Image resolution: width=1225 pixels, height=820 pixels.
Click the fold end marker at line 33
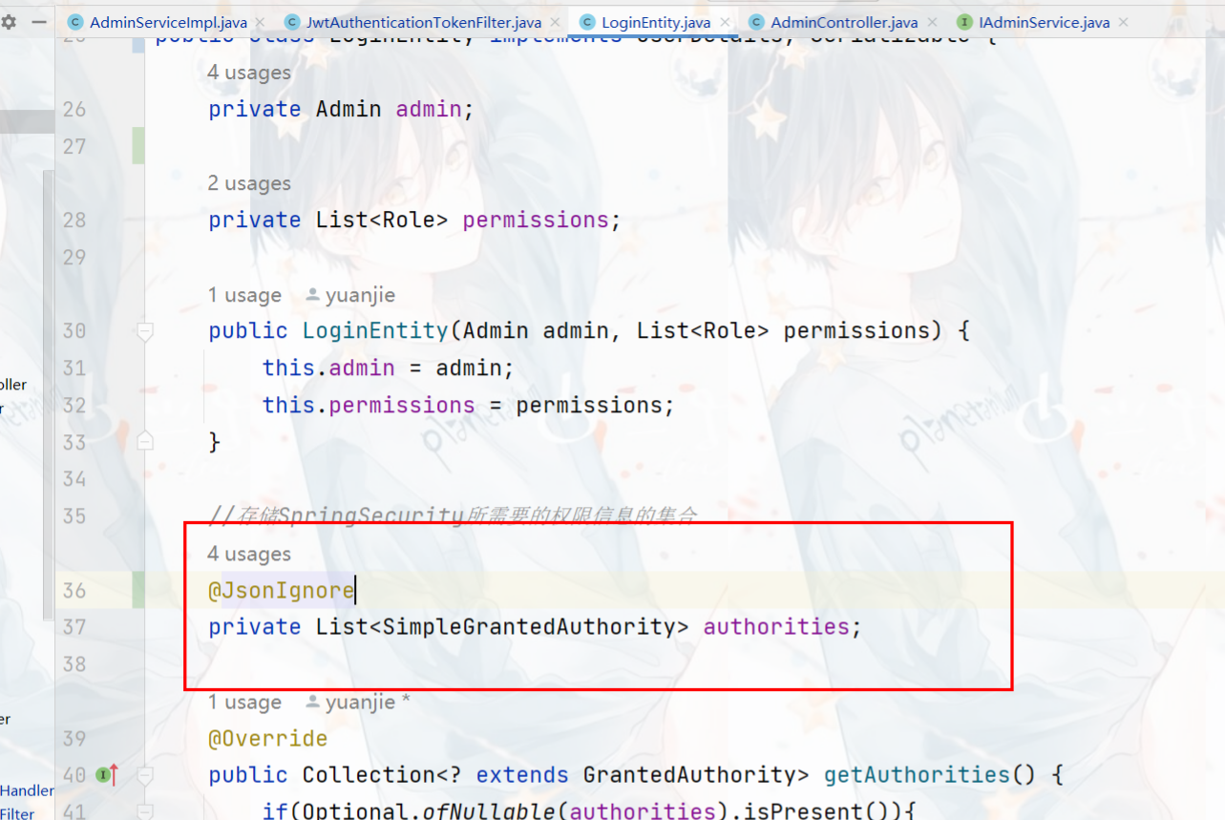(x=145, y=441)
